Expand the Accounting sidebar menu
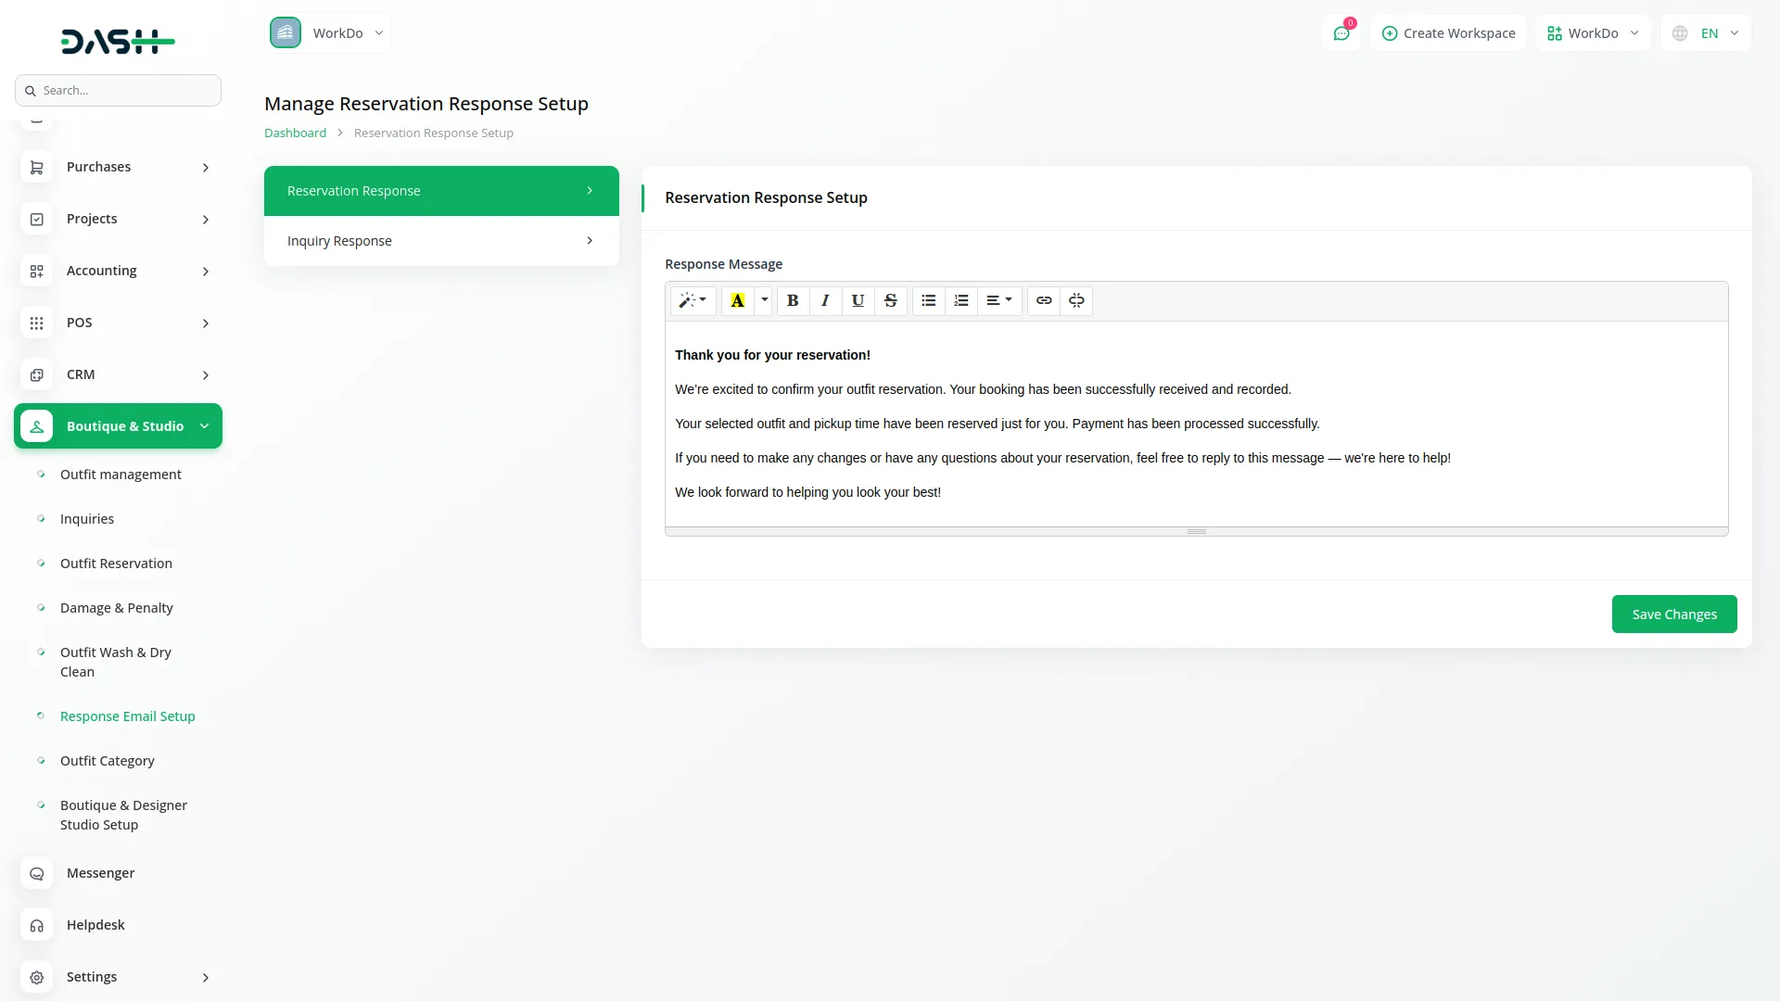 point(118,271)
